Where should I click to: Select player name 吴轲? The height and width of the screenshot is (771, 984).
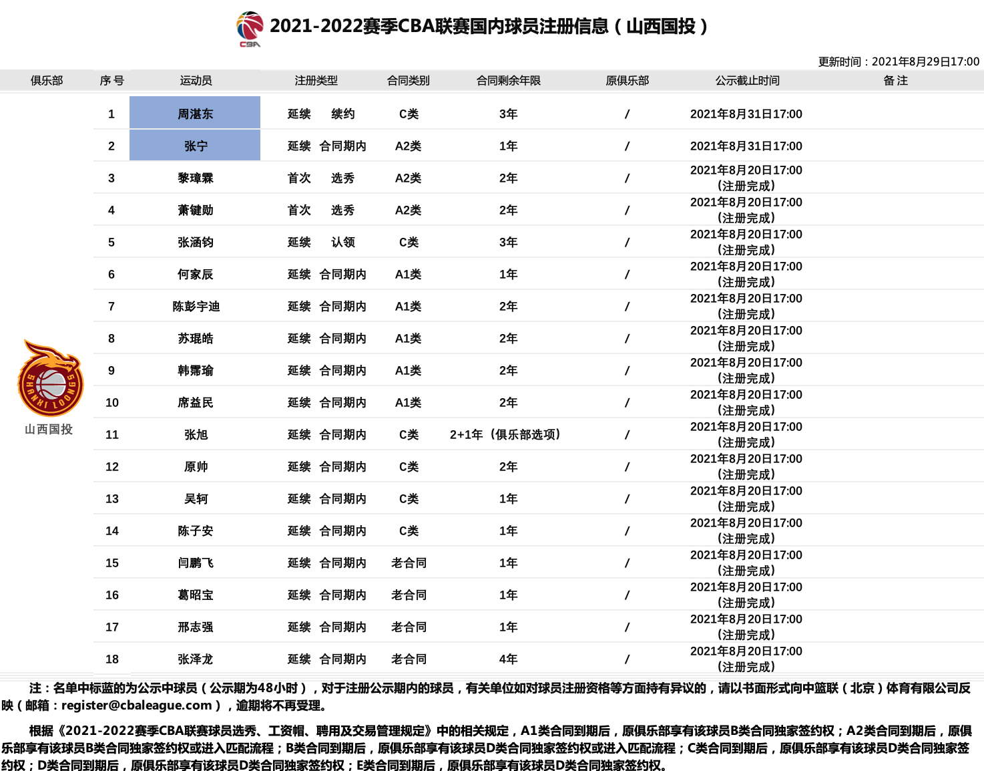(196, 498)
